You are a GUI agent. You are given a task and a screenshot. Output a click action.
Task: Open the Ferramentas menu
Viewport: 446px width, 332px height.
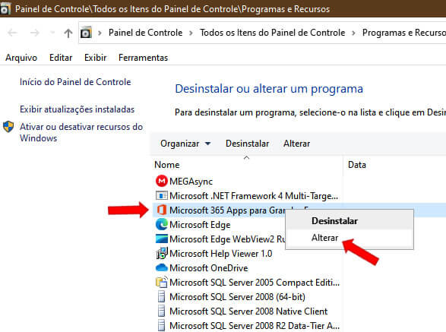pyautogui.click(x=143, y=58)
